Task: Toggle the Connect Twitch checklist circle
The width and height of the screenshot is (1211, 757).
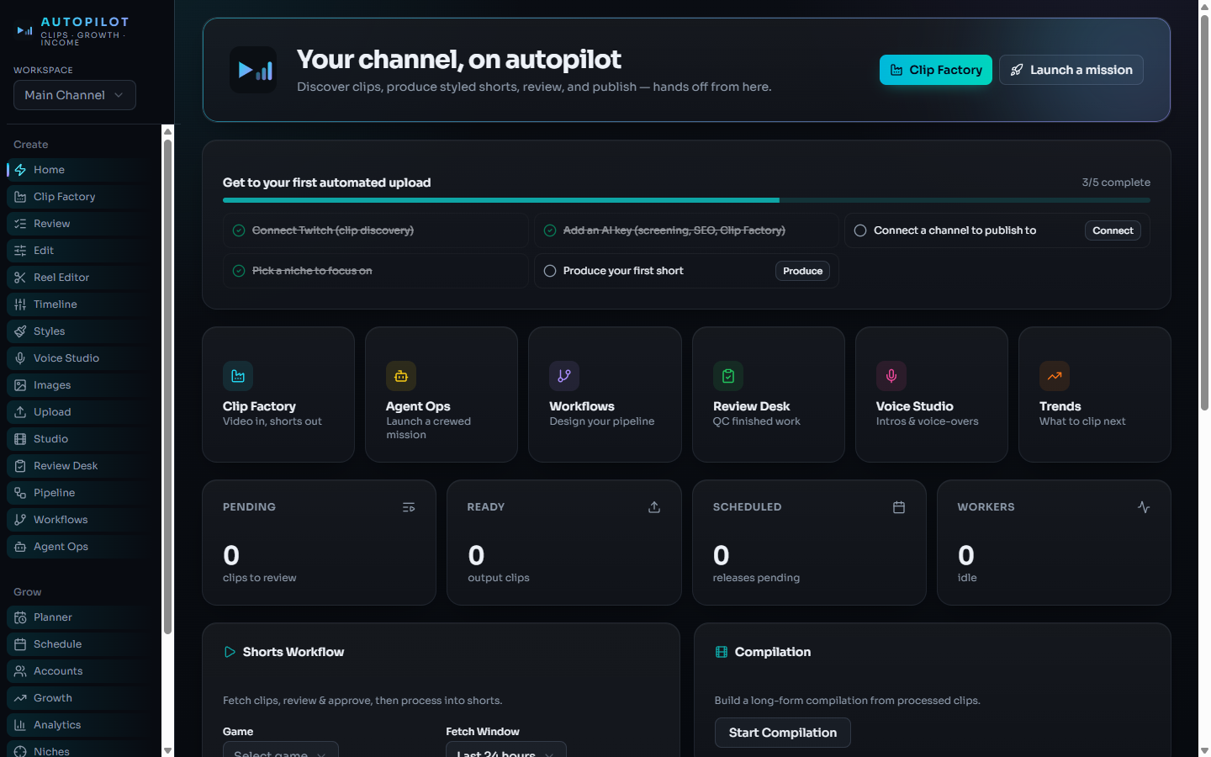Action: click(x=239, y=230)
